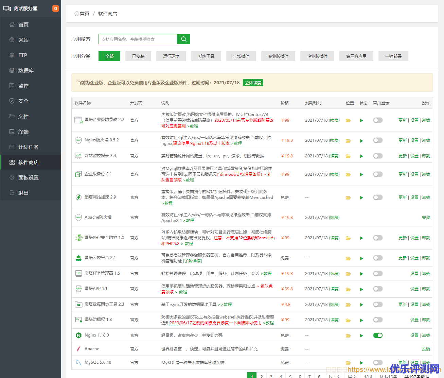
Task: Select the 一键部署 category tab
Action: tap(393, 56)
